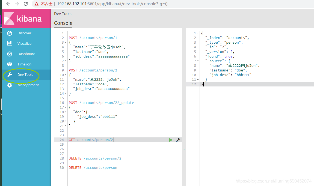
Task: Click response "lastname": "doe" line
Action: (x=228, y=70)
